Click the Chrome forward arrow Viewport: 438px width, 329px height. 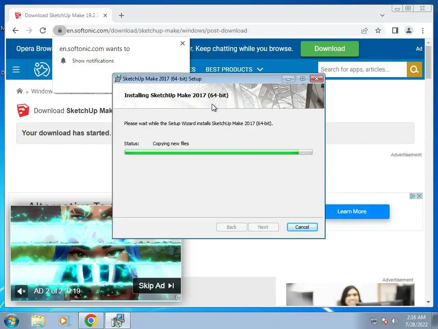pyautogui.click(x=29, y=30)
